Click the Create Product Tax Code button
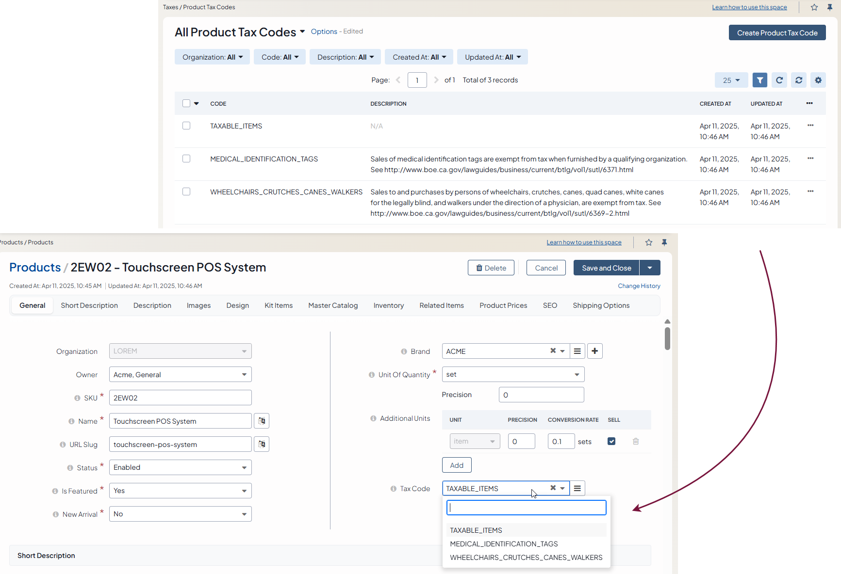 [777, 33]
